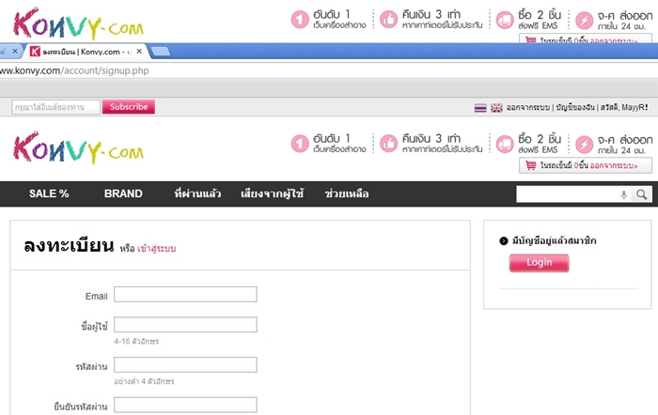
Task: Open the BRAND menu
Action: coord(123,193)
